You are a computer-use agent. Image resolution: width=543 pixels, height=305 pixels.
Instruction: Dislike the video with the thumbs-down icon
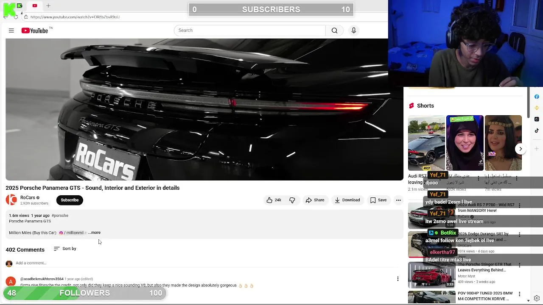[292, 200]
